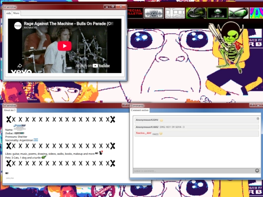Screen dimensions: 263x197
Task: Click the Pronouns: She/Her line
Action: 16,137
